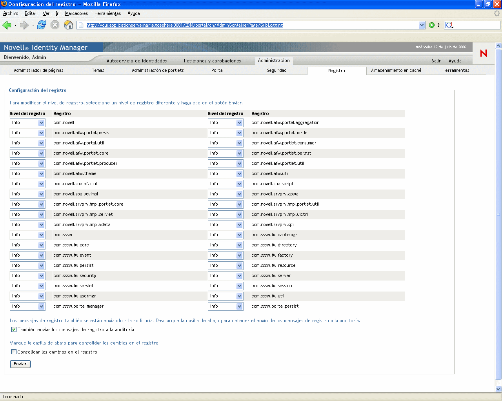Open the Herramientas menu
This screenshot has width=502, height=401.
107,13
